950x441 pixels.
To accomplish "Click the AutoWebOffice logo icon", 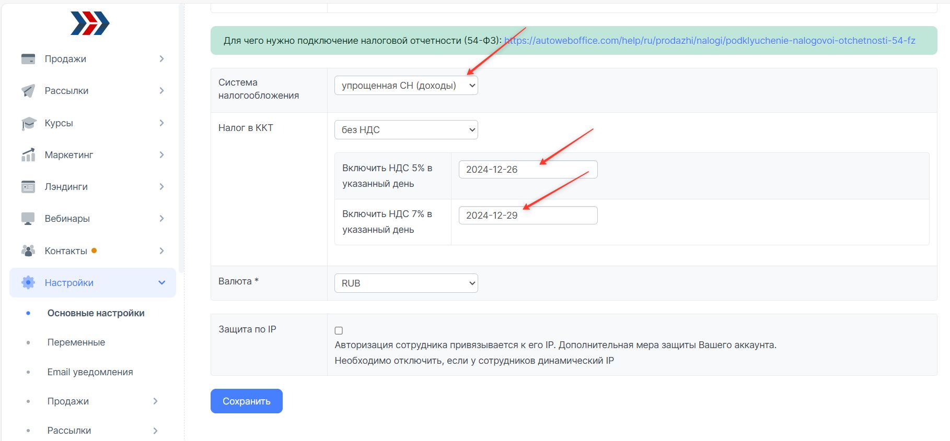I will point(90,23).
